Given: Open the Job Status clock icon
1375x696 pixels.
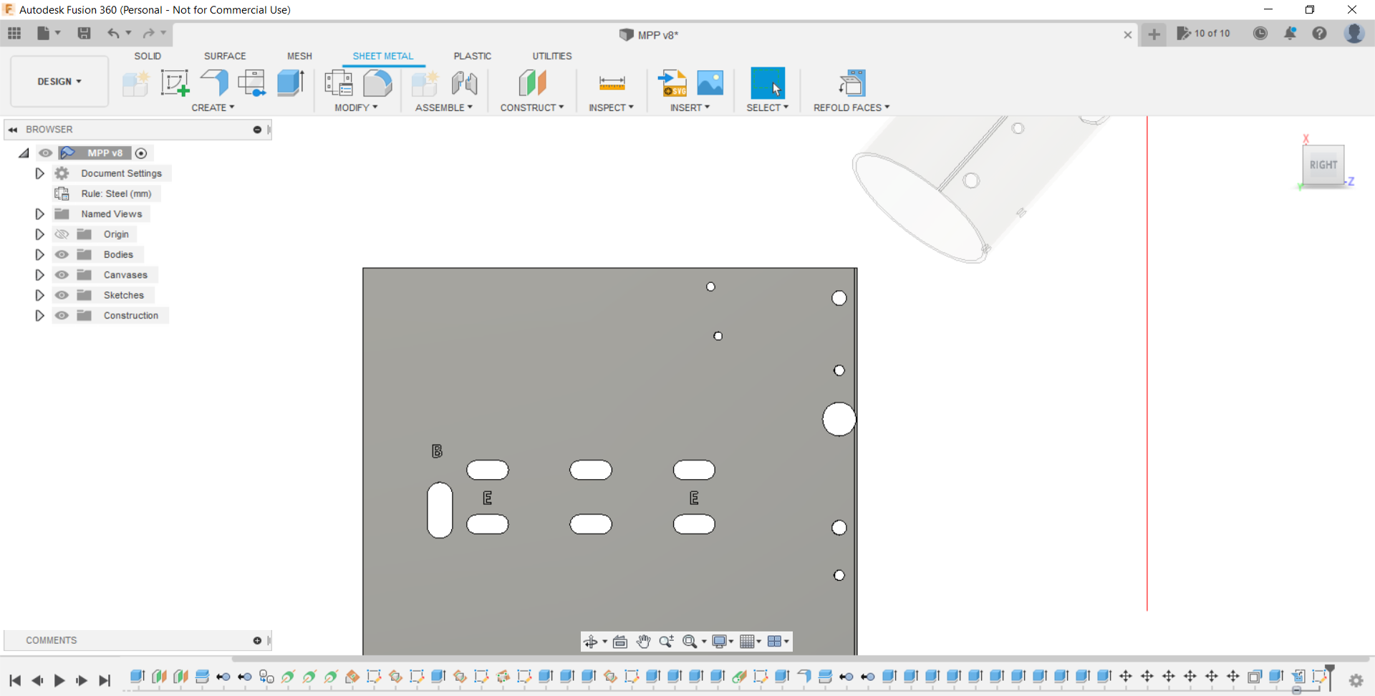Looking at the screenshot, I should (x=1260, y=33).
